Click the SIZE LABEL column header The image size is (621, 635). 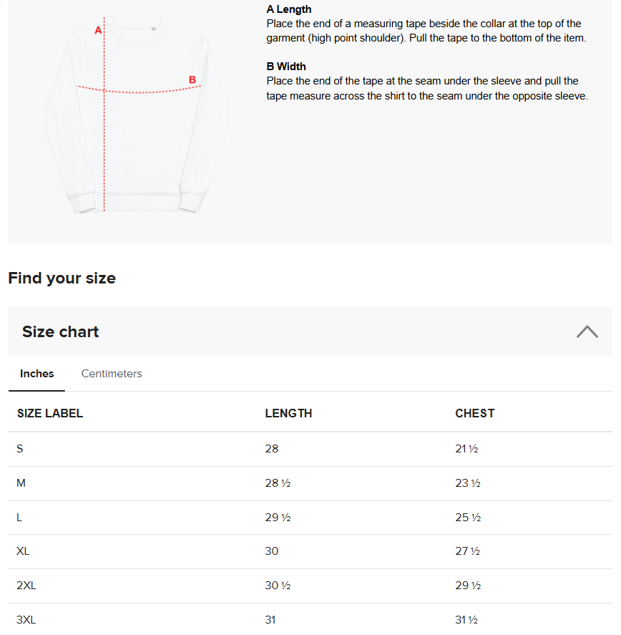point(50,413)
